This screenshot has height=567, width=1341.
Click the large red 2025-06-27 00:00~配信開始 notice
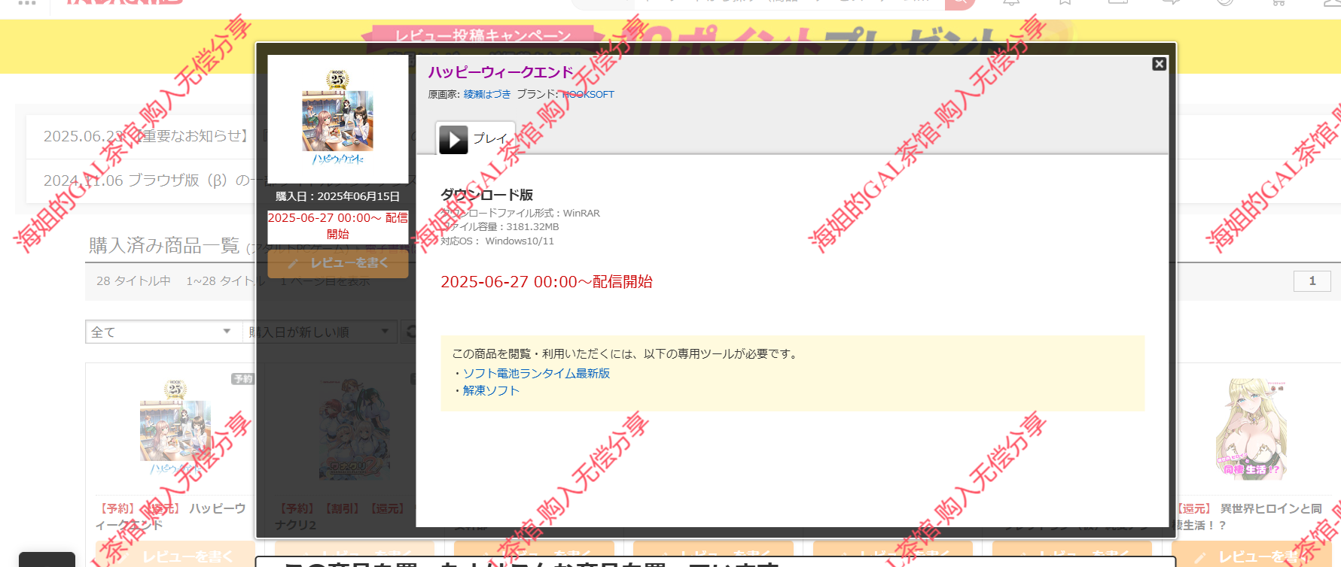tap(547, 281)
